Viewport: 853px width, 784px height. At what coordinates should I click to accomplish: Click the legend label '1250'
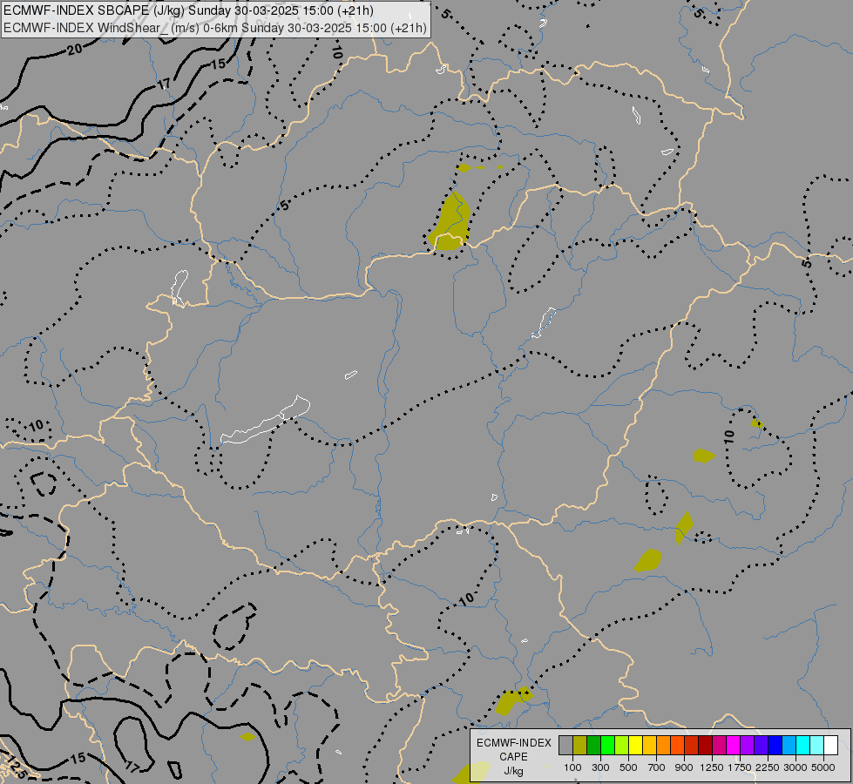tap(712, 767)
